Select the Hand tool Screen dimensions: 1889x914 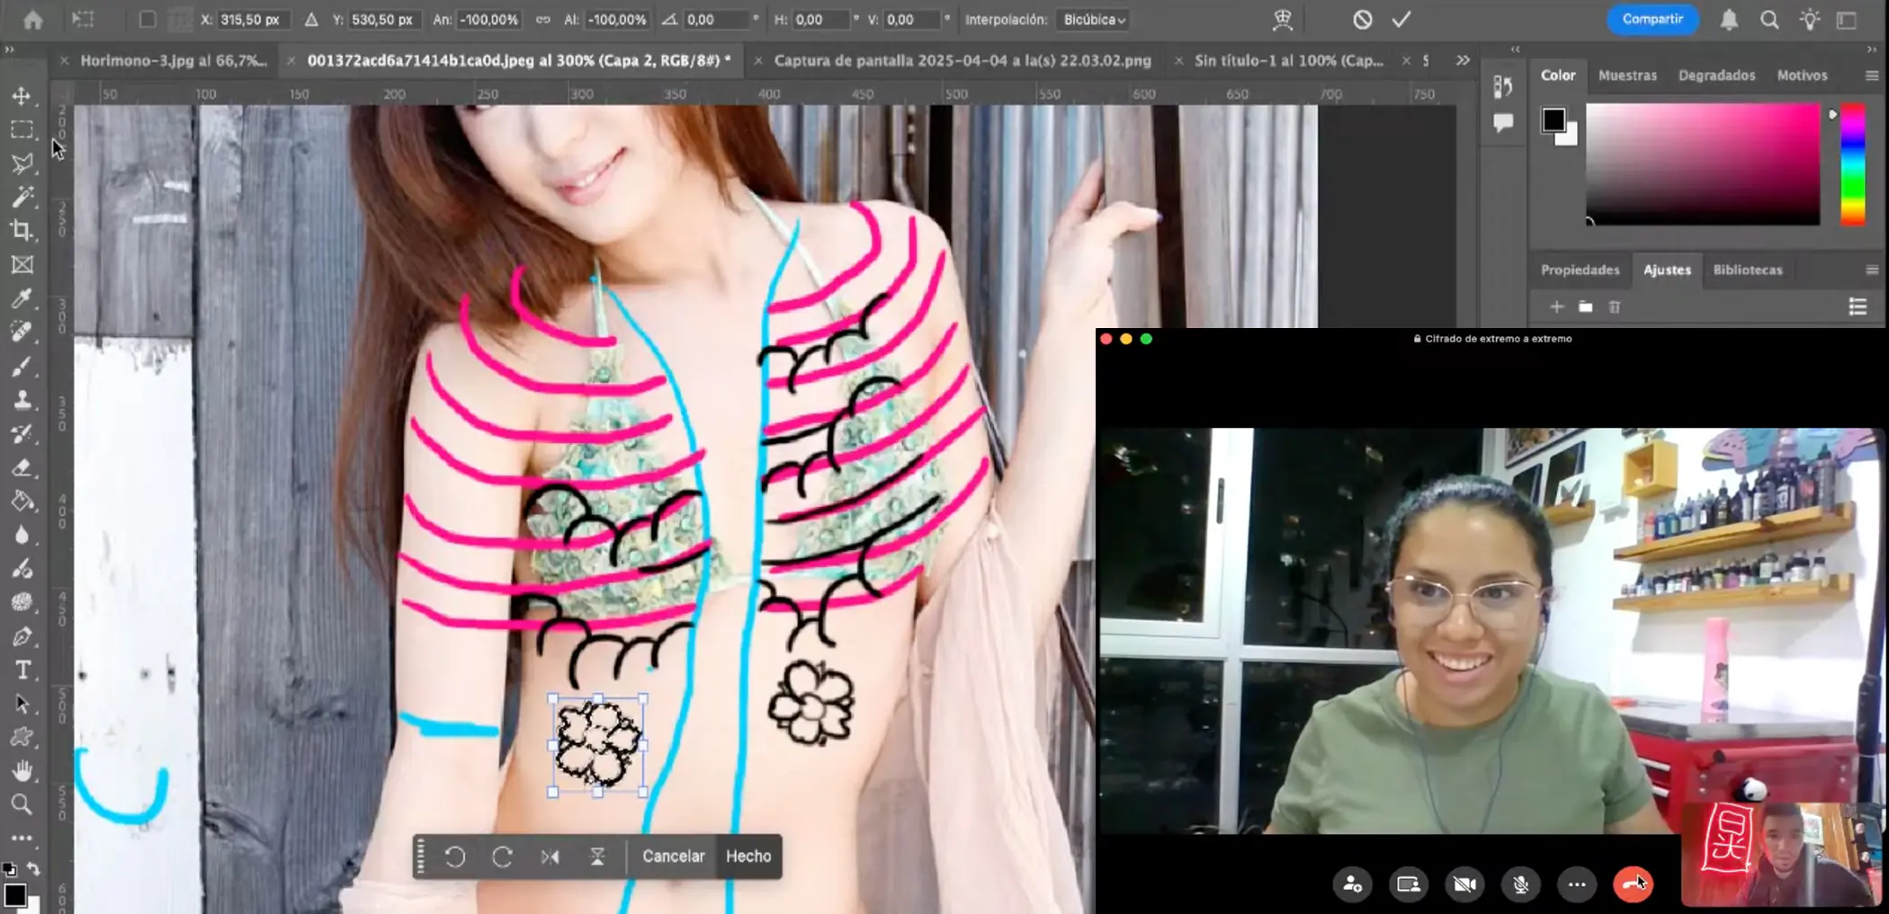coord(22,771)
